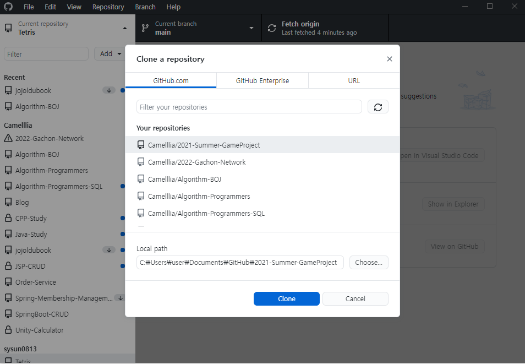Click repo icon for Camelllia/Algorithm-BOJ in dialog
The image size is (525, 364).
pos(141,179)
